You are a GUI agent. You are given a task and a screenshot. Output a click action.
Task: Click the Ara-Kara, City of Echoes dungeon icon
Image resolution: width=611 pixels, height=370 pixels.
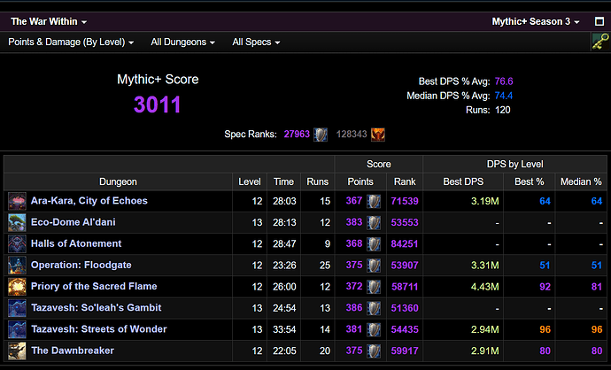coord(17,201)
